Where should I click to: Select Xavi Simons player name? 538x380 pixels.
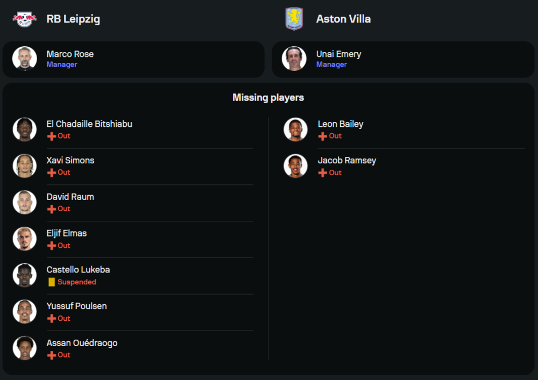(70, 161)
